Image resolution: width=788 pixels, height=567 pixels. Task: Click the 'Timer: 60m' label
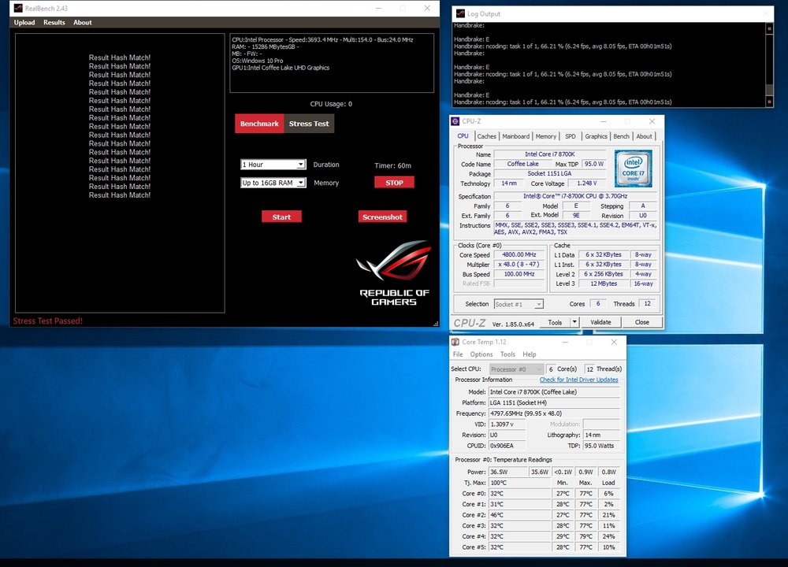tap(392, 165)
